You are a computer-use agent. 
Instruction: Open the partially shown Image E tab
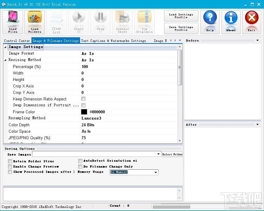(x=160, y=41)
